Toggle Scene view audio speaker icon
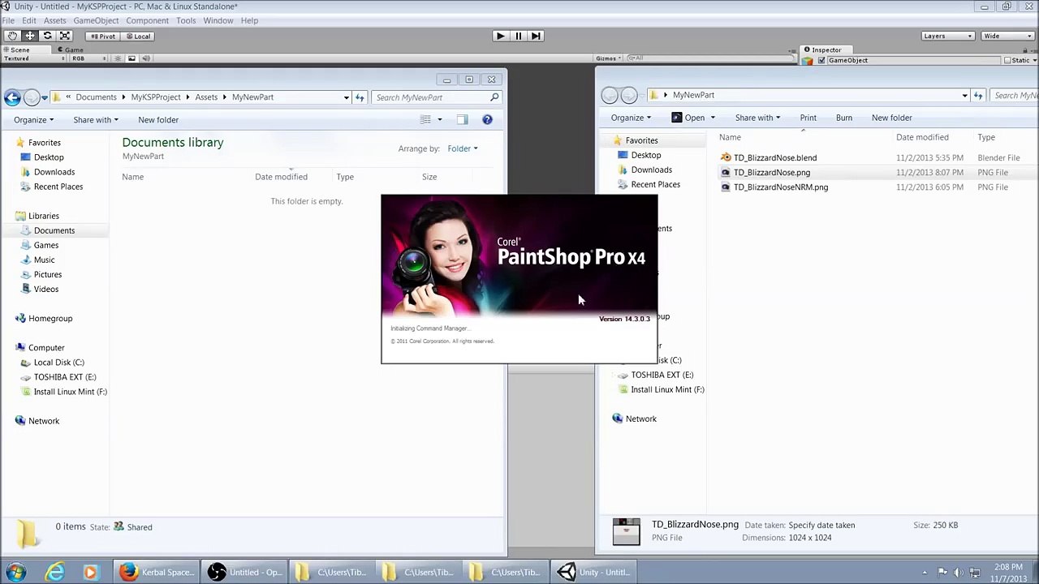This screenshot has width=1039, height=584. [147, 58]
